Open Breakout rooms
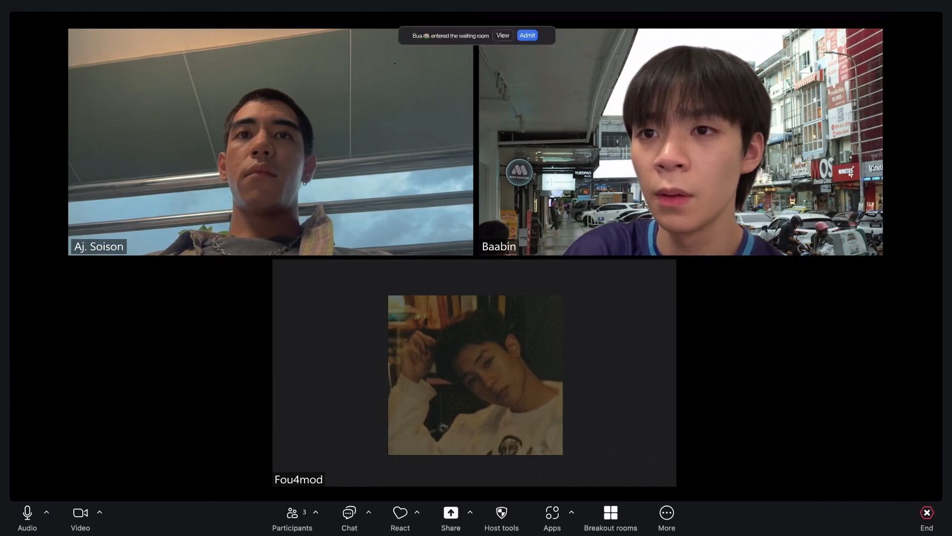952x536 pixels. 610,513
